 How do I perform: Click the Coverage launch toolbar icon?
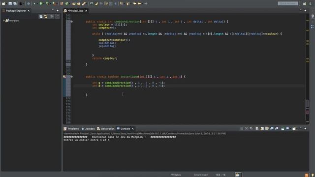pyautogui.click(x=47, y=3)
